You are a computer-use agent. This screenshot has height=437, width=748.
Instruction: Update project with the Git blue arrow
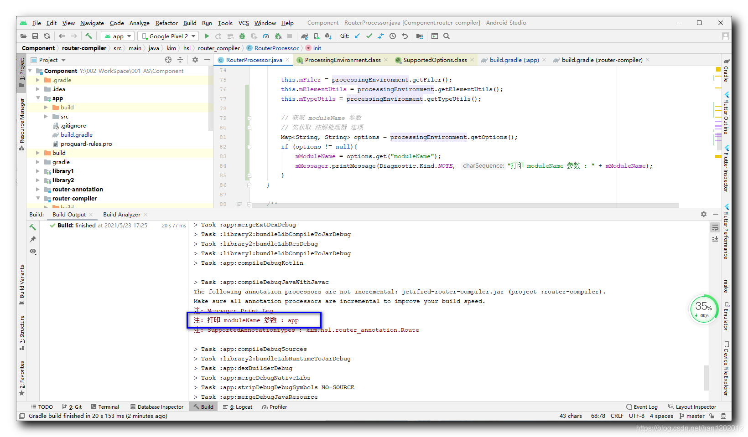click(x=357, y=36)
